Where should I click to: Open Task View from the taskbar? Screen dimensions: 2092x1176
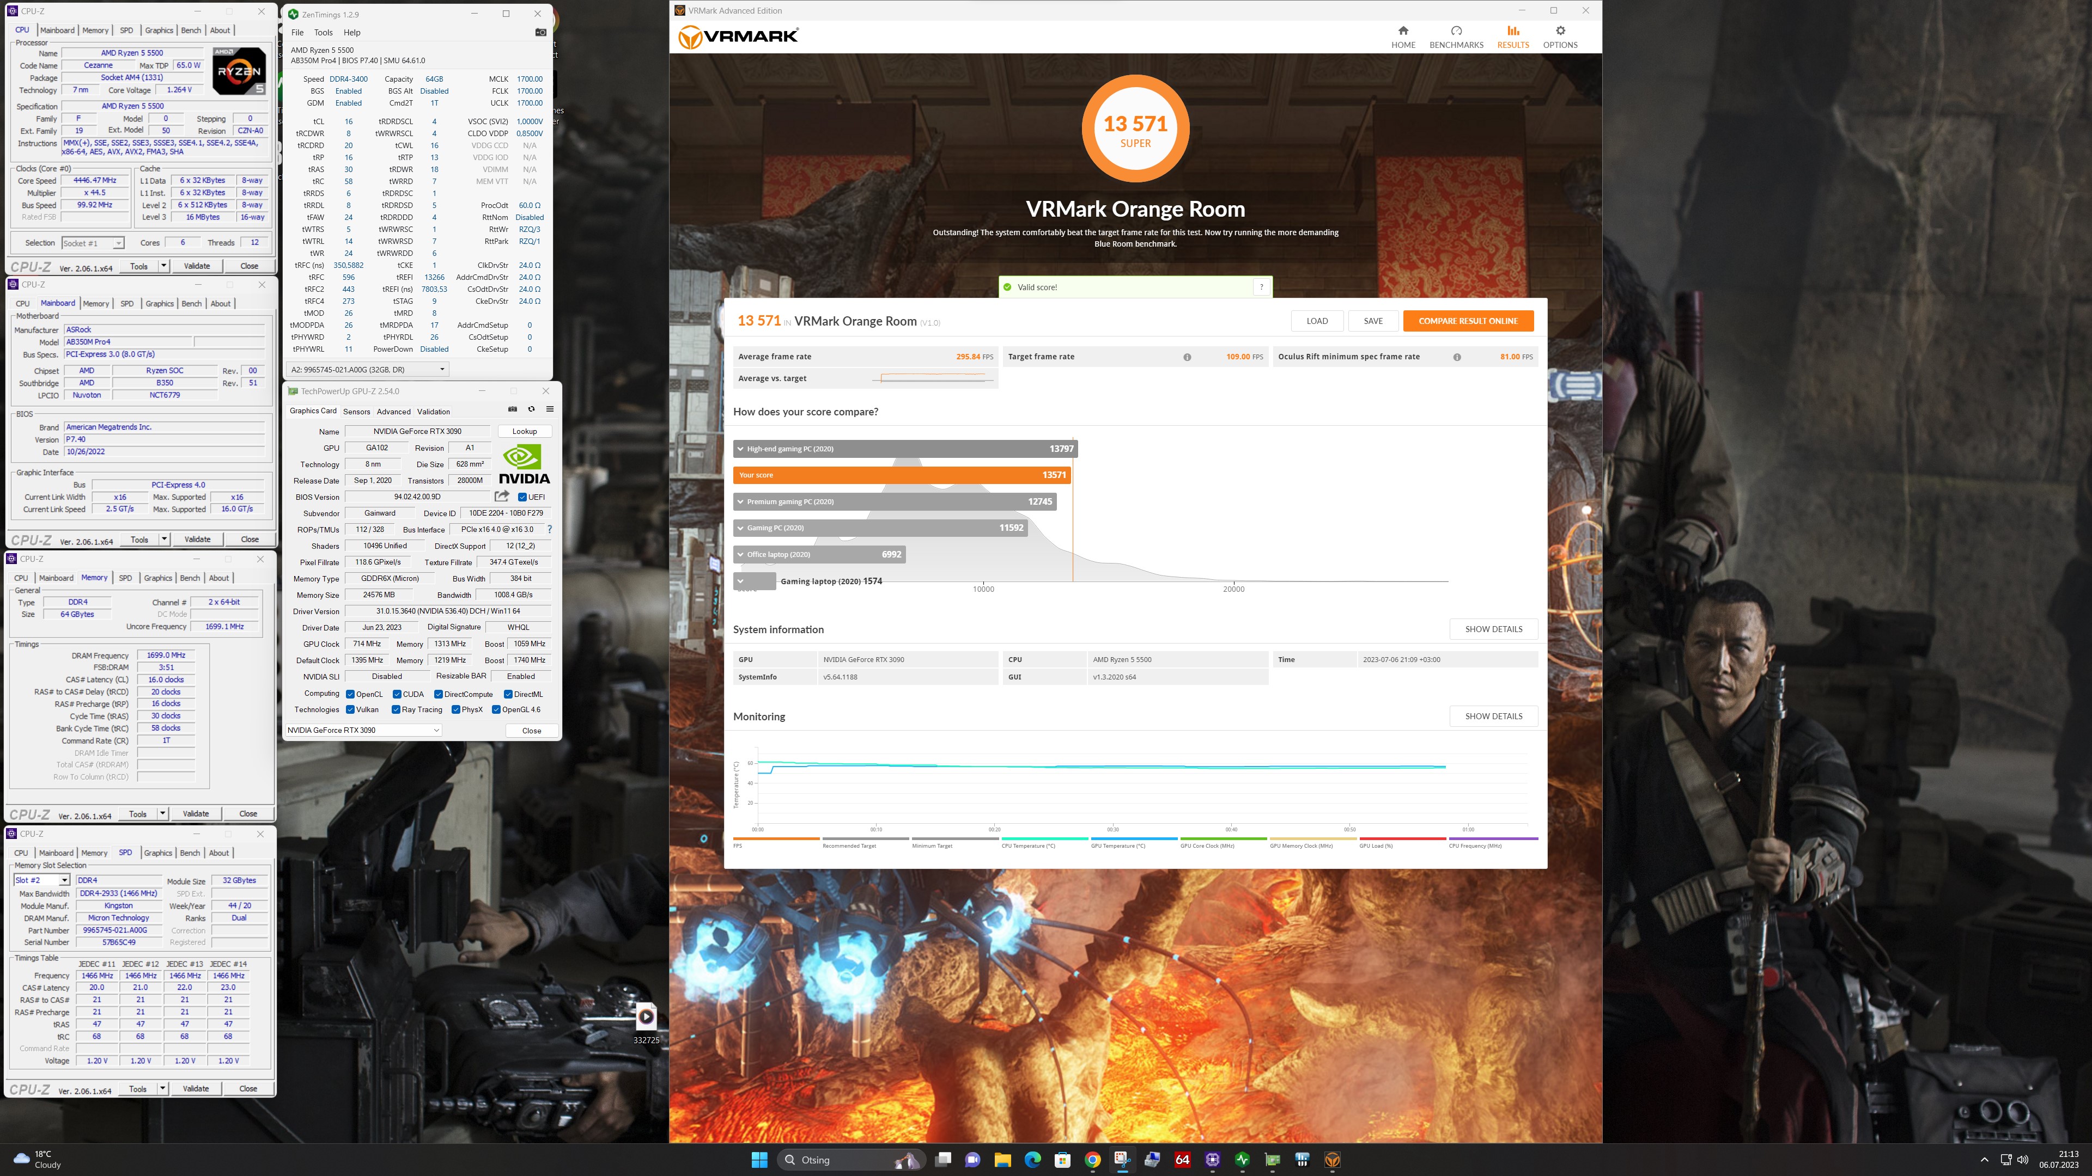click(943, 1160)
